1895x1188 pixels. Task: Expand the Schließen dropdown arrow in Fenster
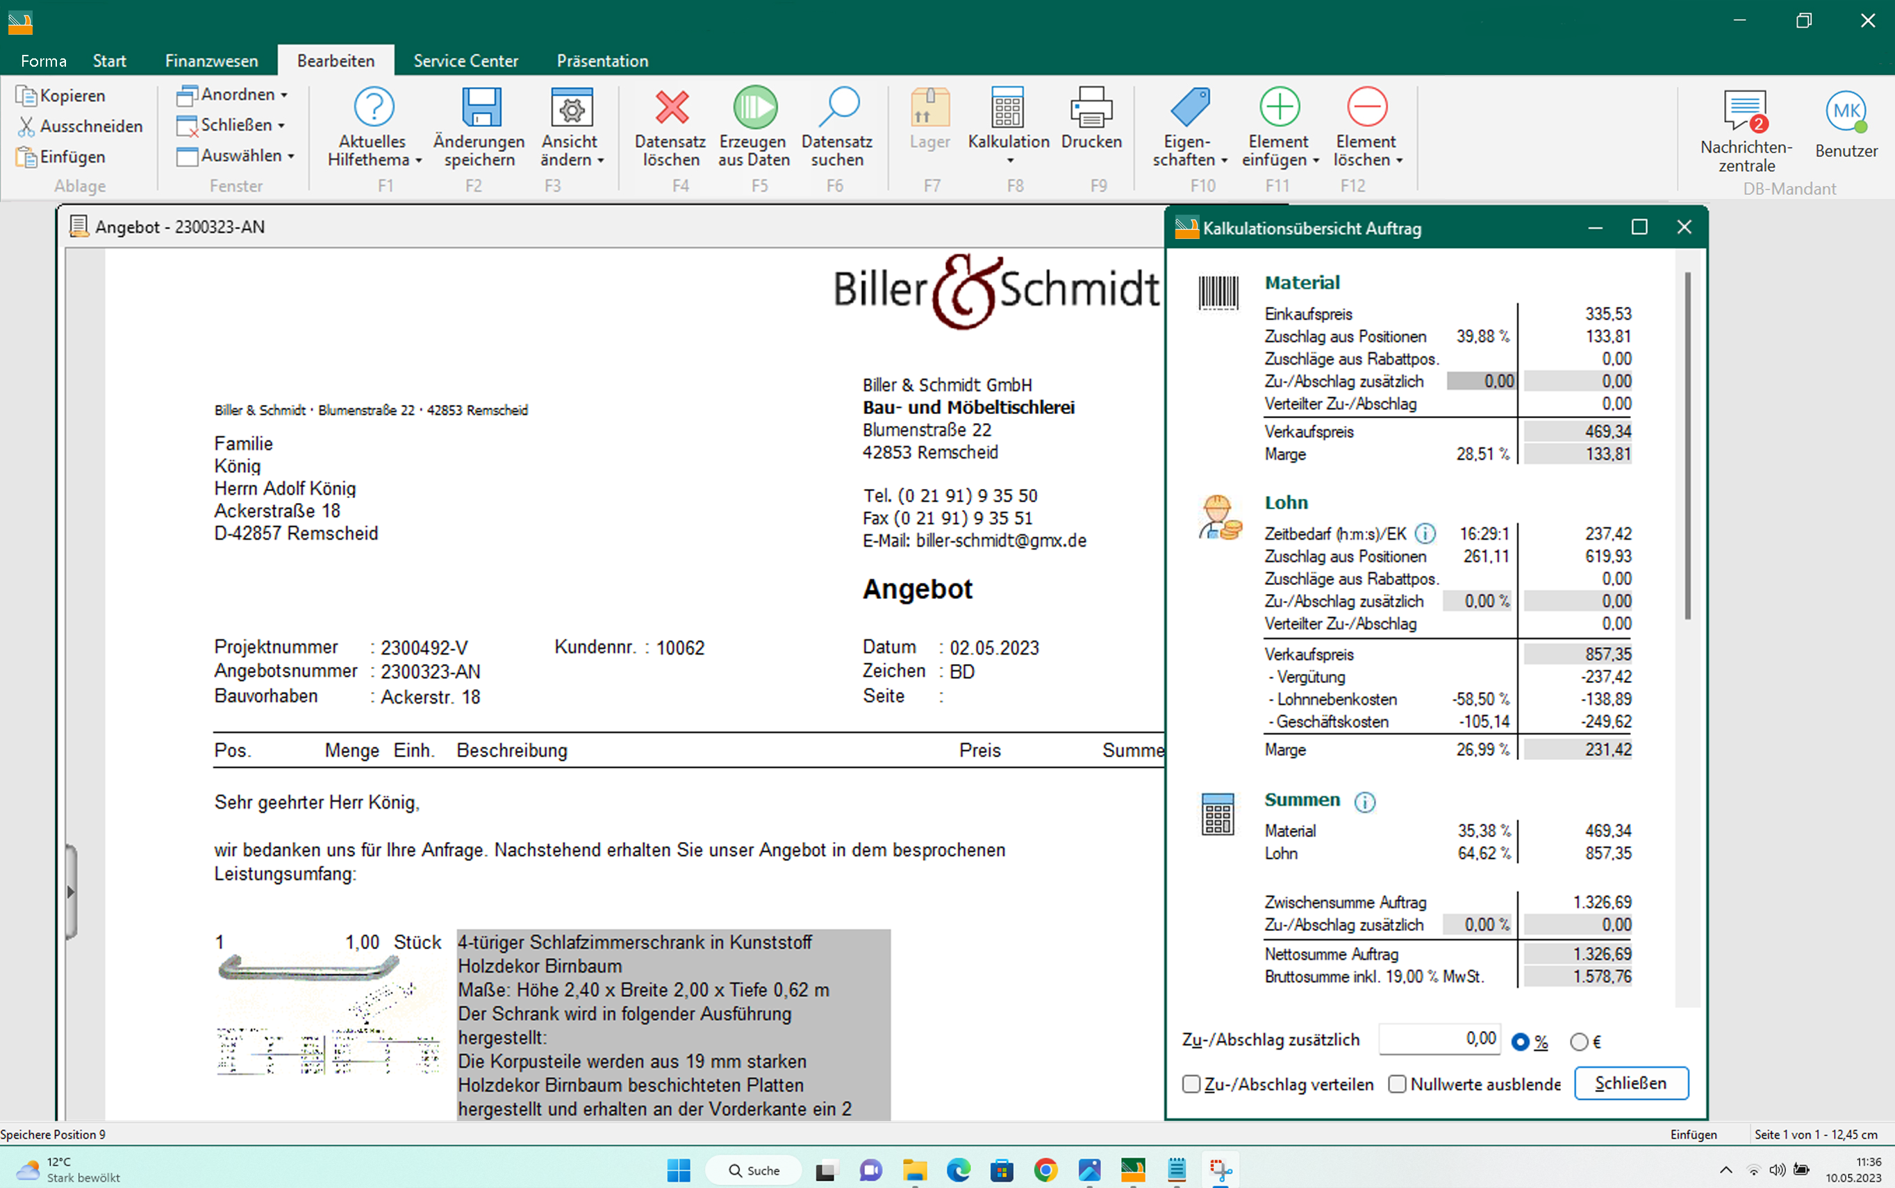(x=281, y=126)
